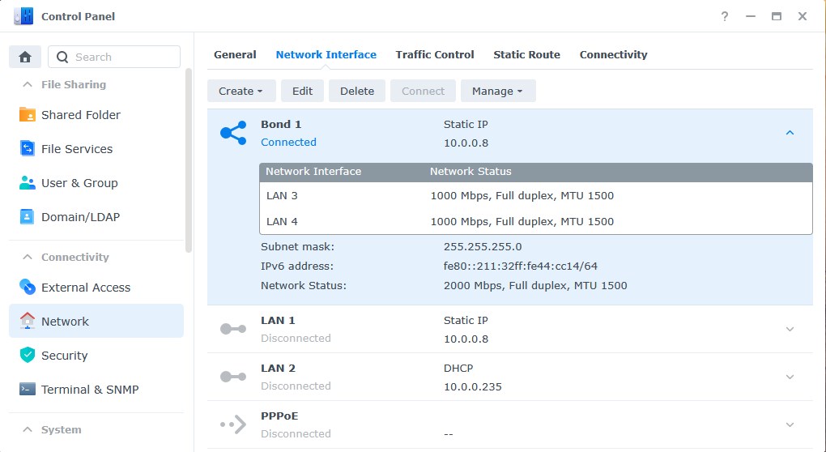Expand the LAN 2 interface details
Image resolution: width=826 pixels, height=452 pixels.
click(790, 377)
